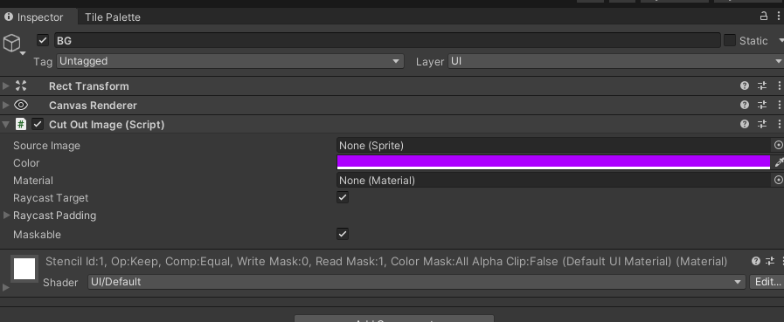The width and height of the screenshot is (784, 322).
Task: Toggle the Static checkbox
Action: tap(730, 40)
